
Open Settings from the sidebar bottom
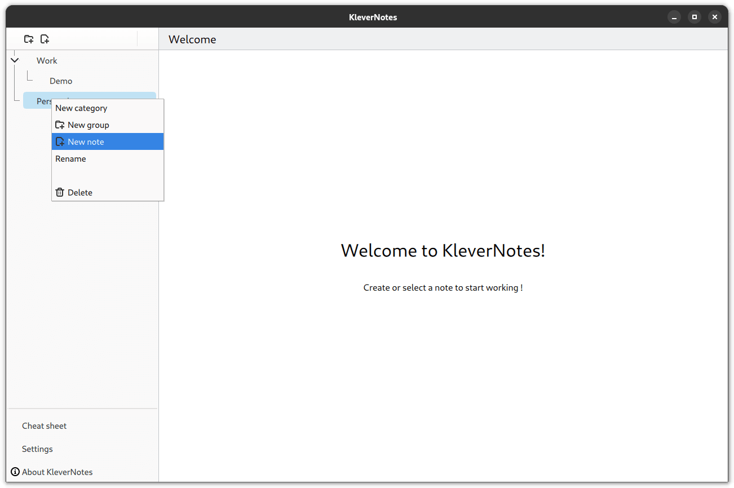tap(37, 449)
